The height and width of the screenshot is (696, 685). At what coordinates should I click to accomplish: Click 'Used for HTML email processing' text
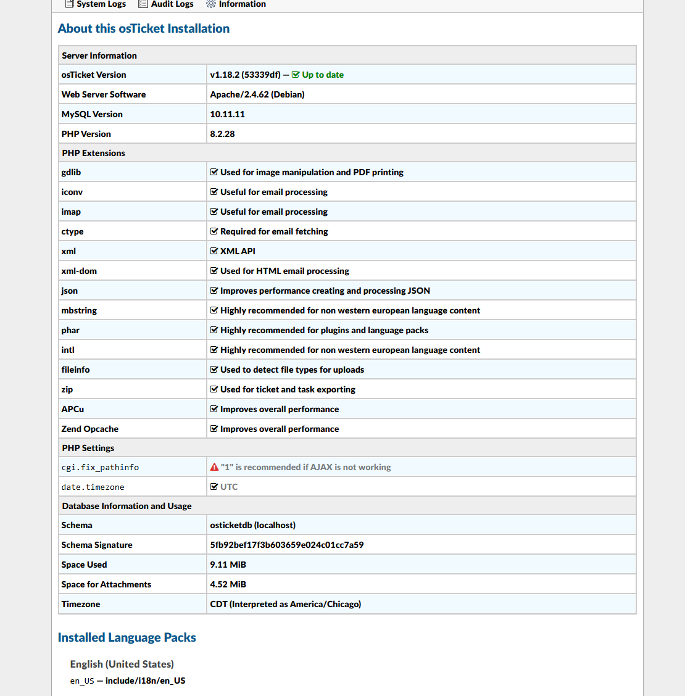284,271
